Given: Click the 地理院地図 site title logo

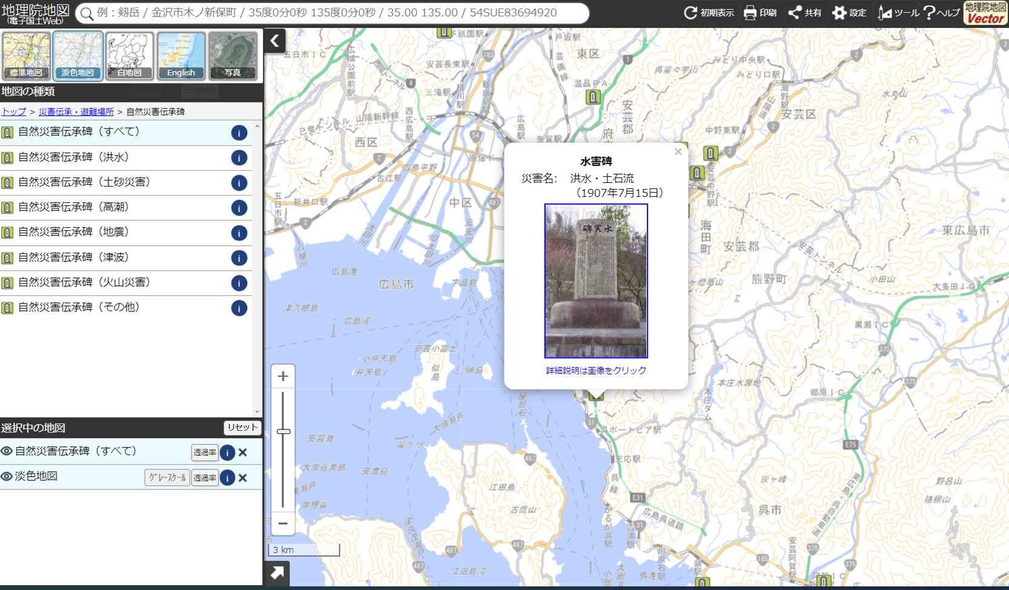Looking at the screenshot, I should (36, 13).
